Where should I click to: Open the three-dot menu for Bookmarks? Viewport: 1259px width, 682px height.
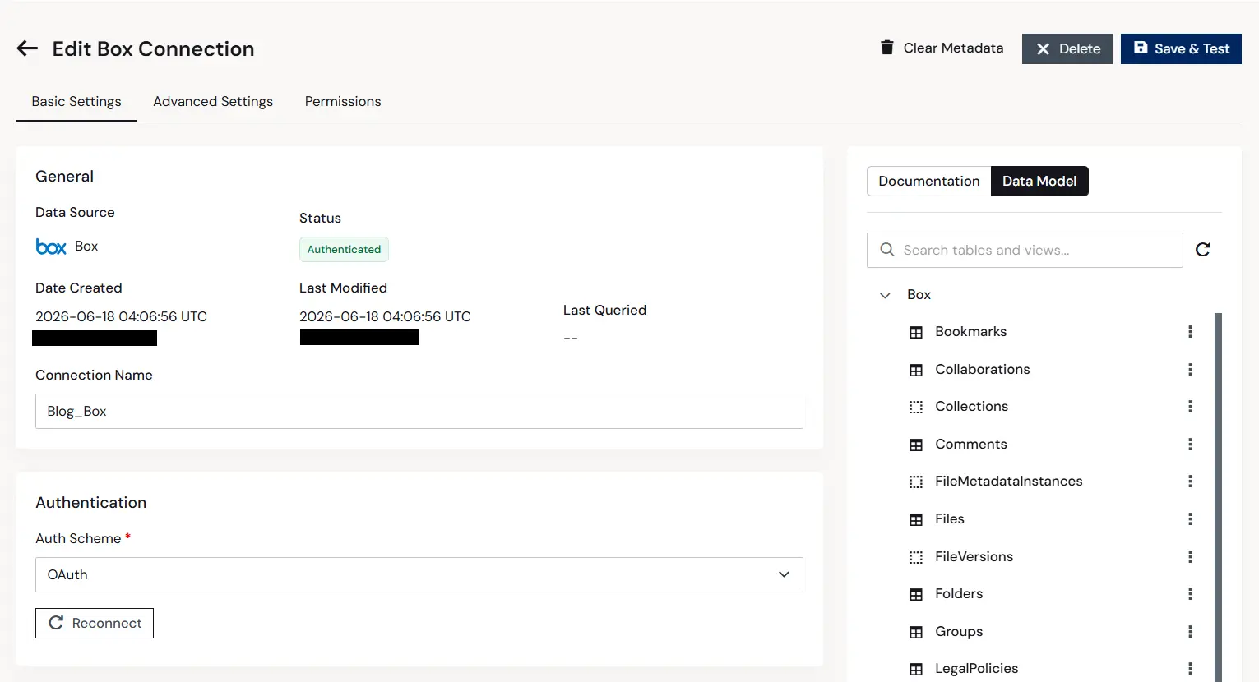(1190, 332)
